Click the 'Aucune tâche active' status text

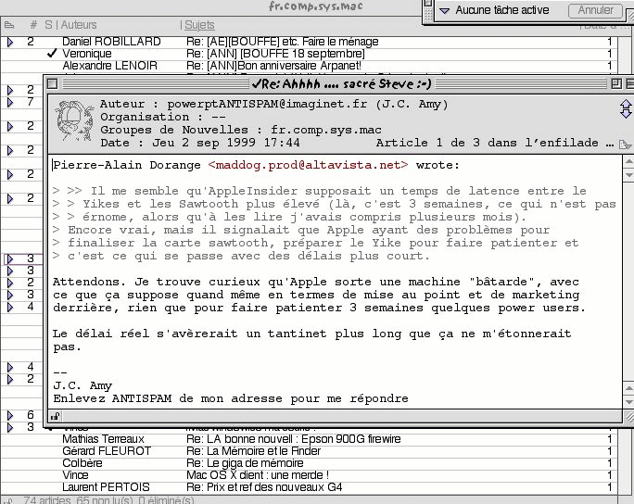coord(502,10)
